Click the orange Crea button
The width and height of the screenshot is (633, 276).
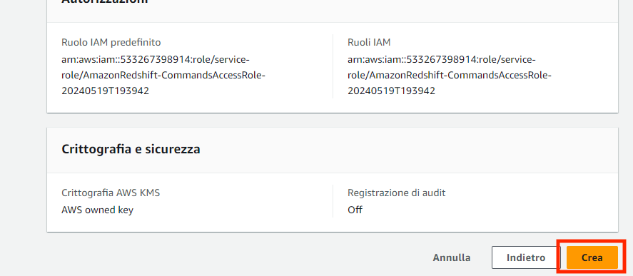tap(592, 257)
